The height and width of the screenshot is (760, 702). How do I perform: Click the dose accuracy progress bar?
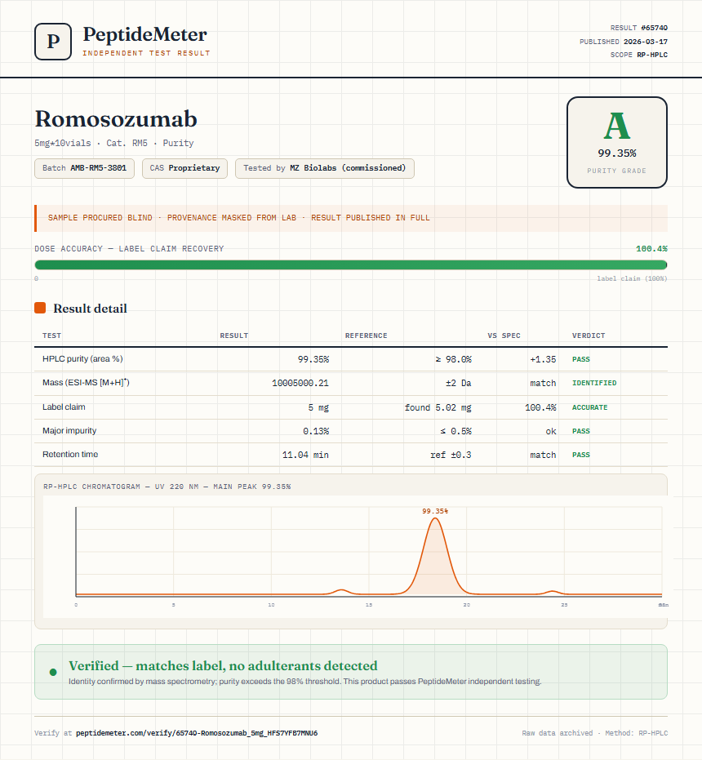tap(350, 264)
